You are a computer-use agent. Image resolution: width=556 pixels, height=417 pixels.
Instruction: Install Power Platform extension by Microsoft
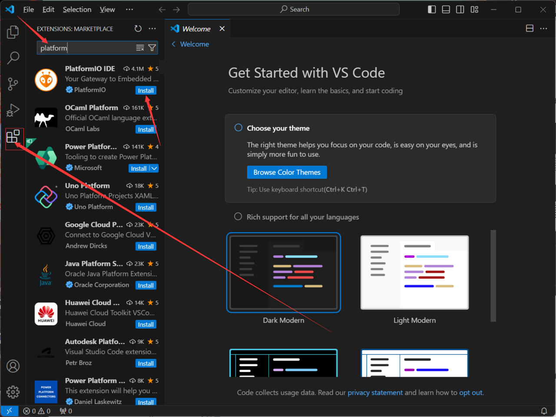[139, 168]
